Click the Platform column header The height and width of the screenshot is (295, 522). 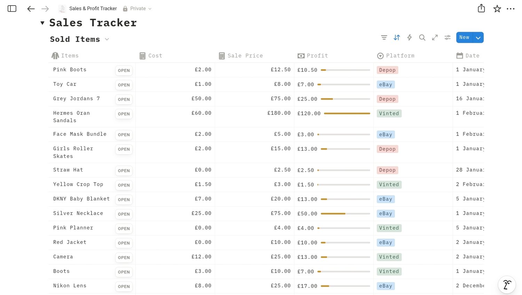(x=400, y=56)
